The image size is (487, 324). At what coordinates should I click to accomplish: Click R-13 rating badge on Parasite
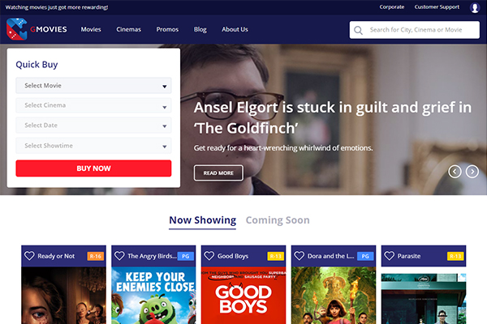[x=455, y=256]
